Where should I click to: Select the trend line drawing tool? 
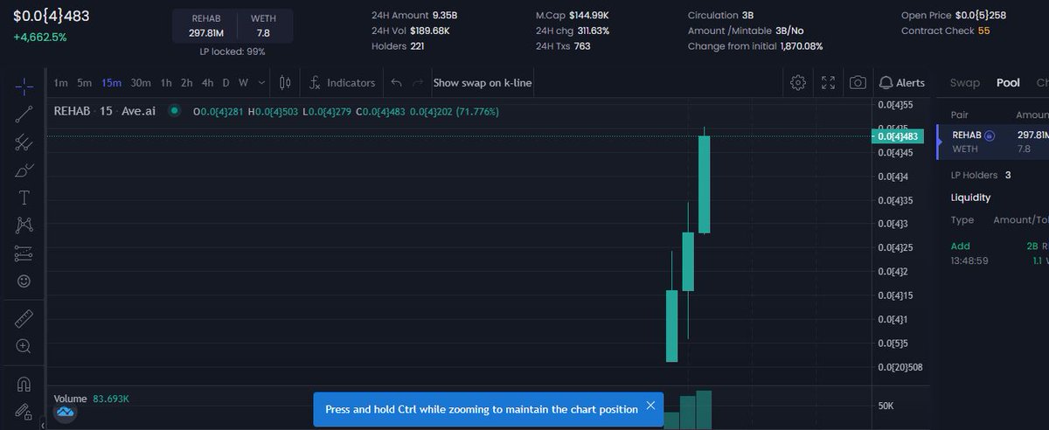24,114
